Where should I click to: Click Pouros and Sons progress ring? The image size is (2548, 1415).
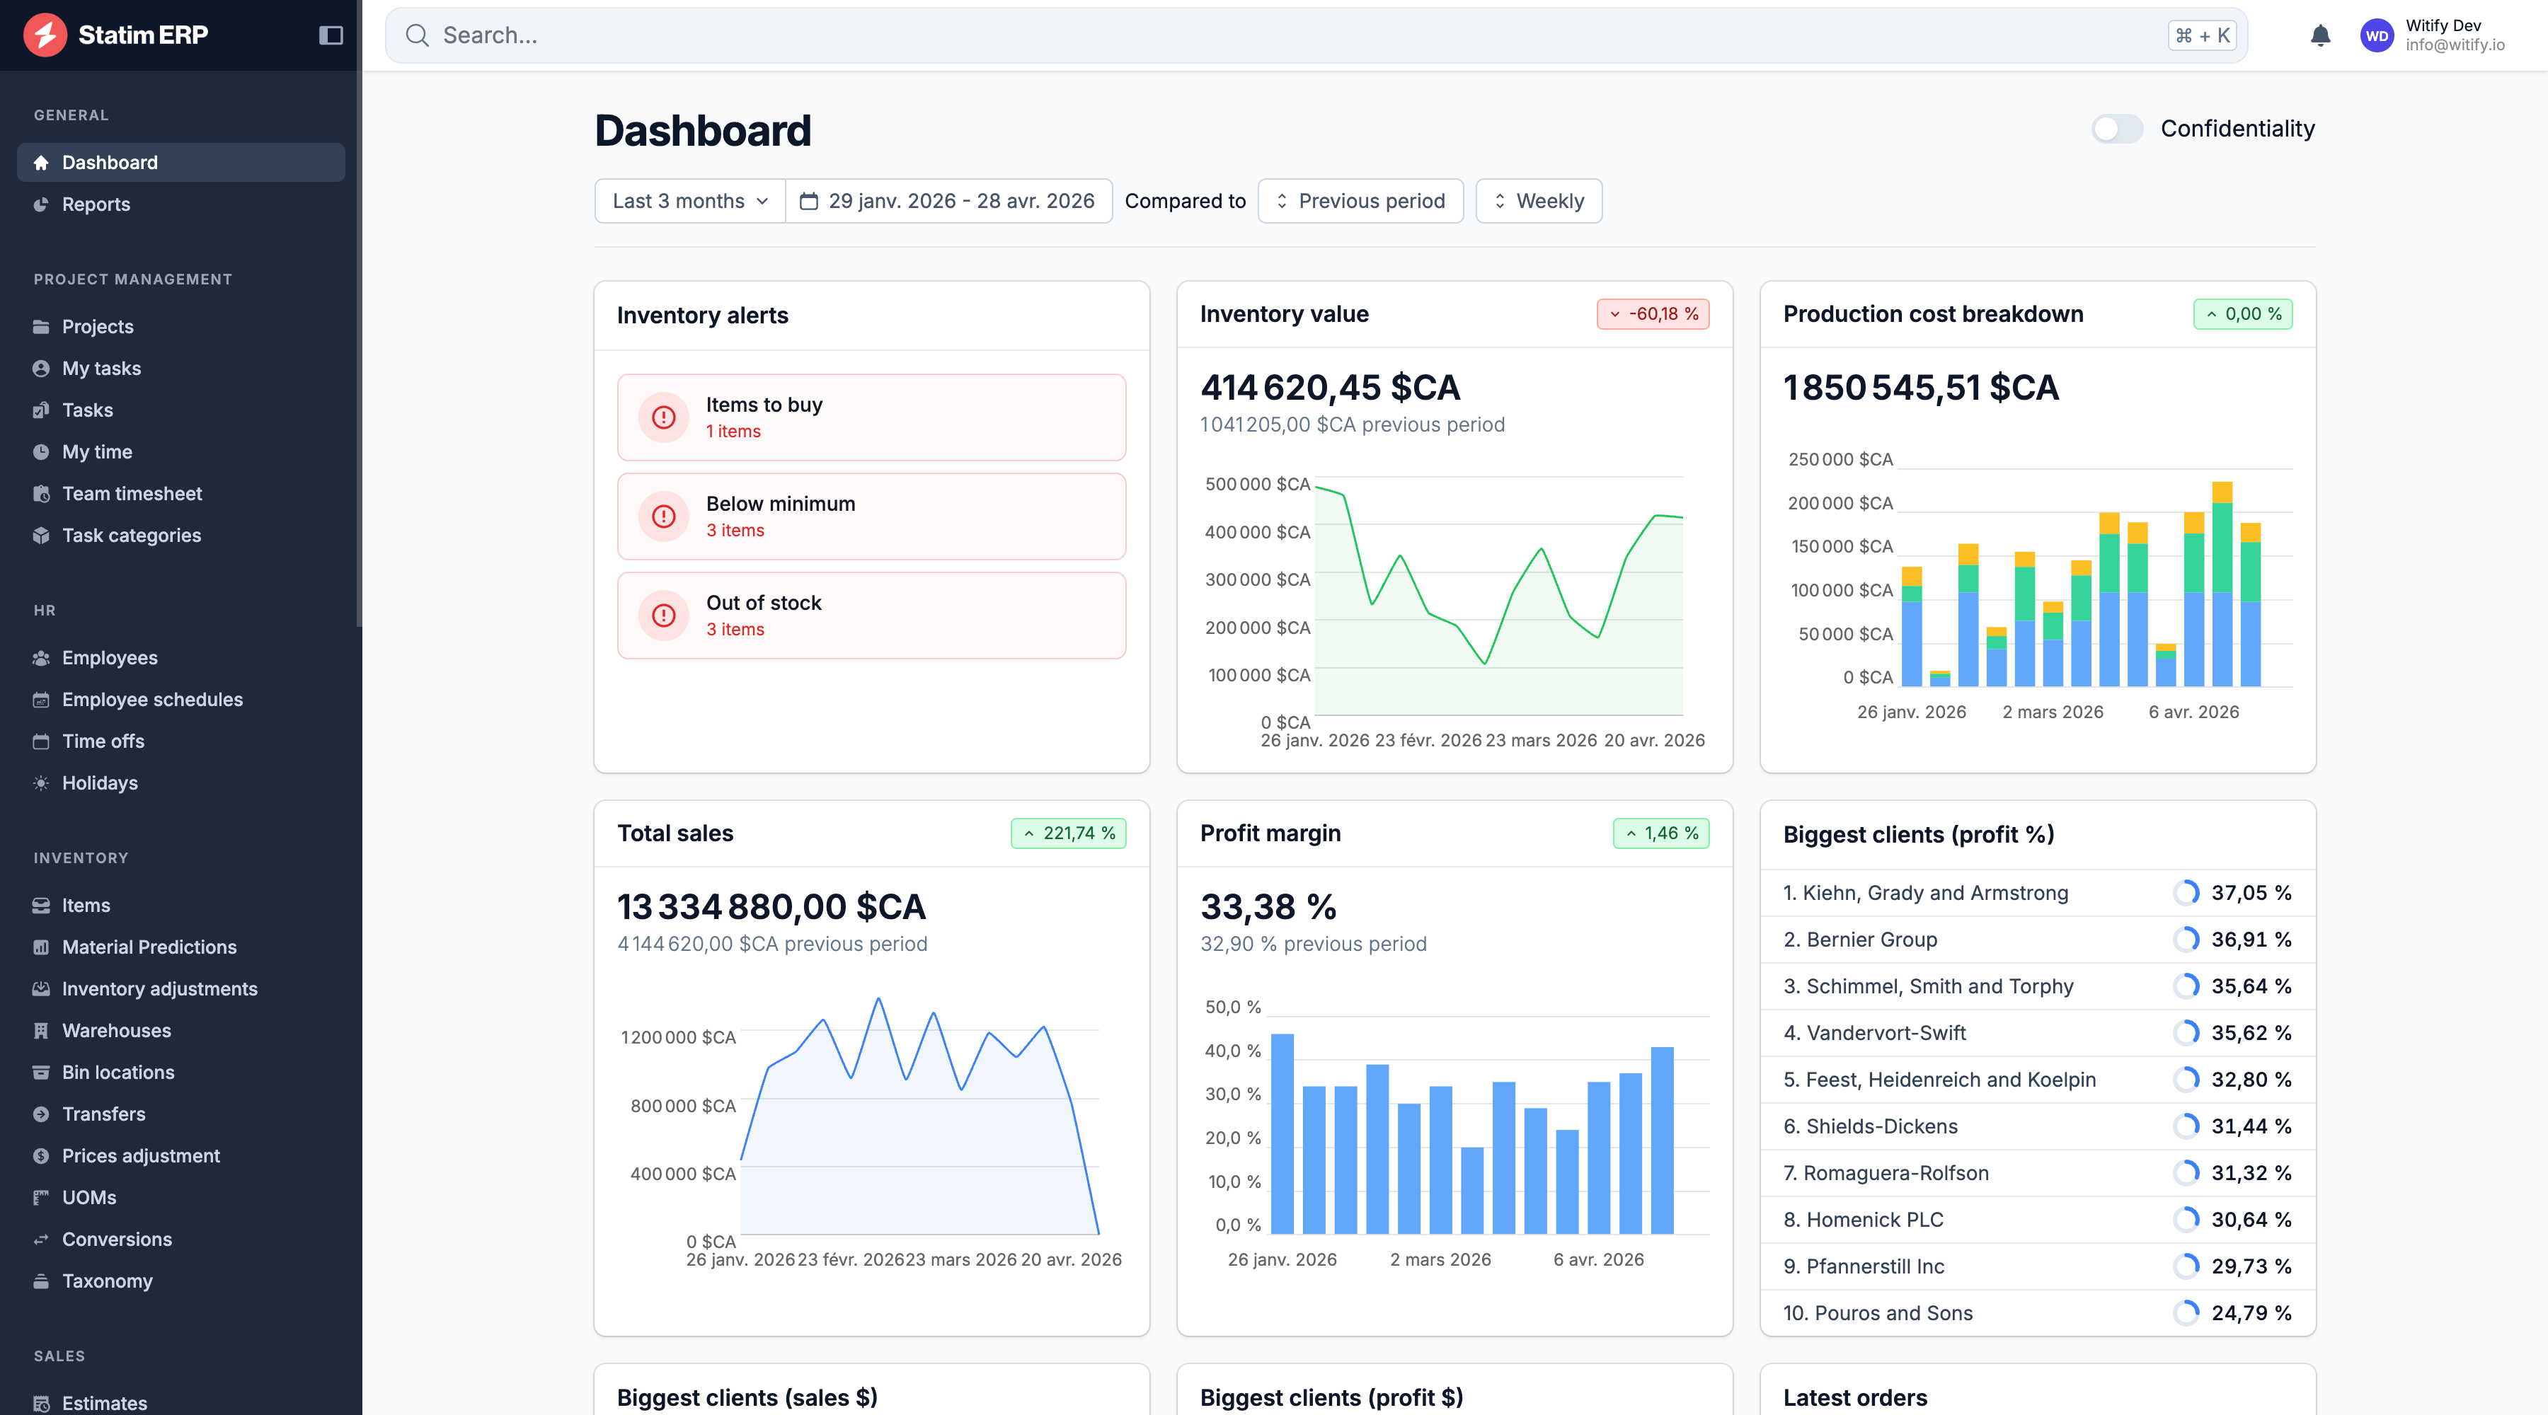pyautogui.click(x=2186, y=1313)
